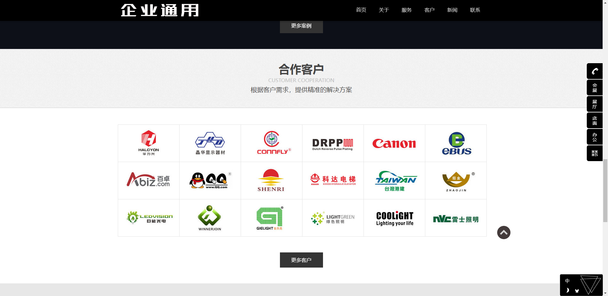
Task: Select the eBUS client logo
Action: point(456,143)
